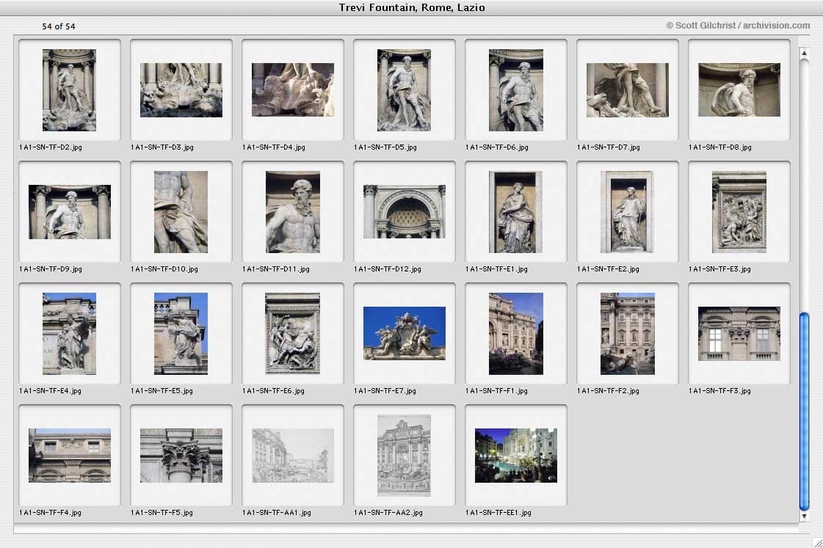Click the filename label 1A1-SN-TF-D5.jpg
Screen dimensions: 823x548
[x=385, y=147]
